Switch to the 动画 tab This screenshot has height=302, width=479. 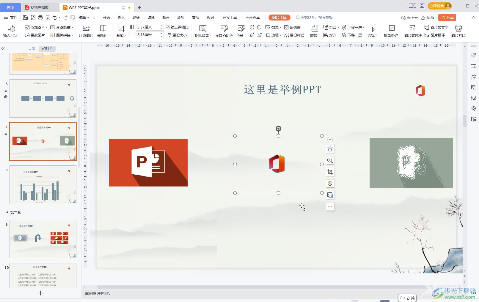166,18
